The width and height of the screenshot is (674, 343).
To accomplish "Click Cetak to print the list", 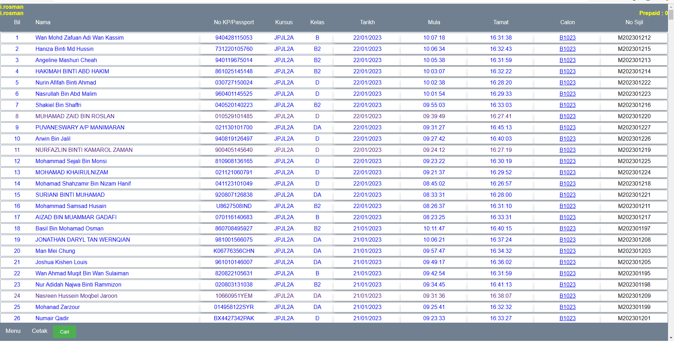I will point(39,331).
